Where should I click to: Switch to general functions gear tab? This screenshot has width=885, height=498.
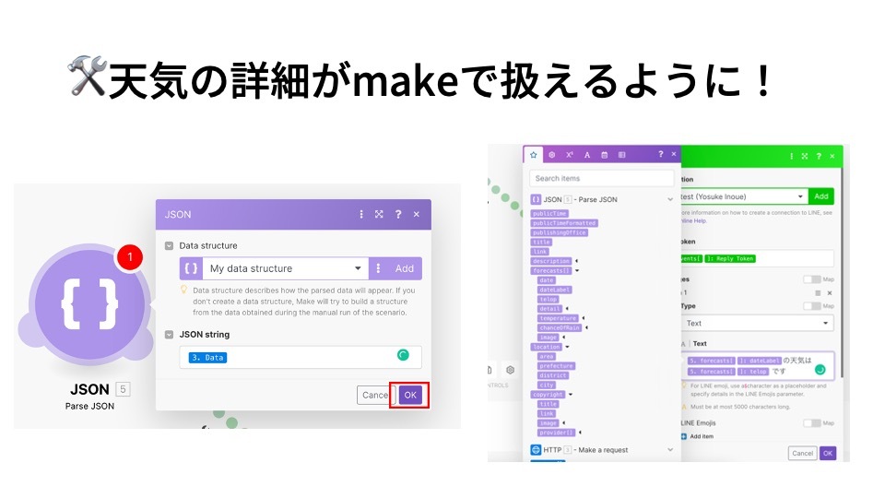[552, 155]
